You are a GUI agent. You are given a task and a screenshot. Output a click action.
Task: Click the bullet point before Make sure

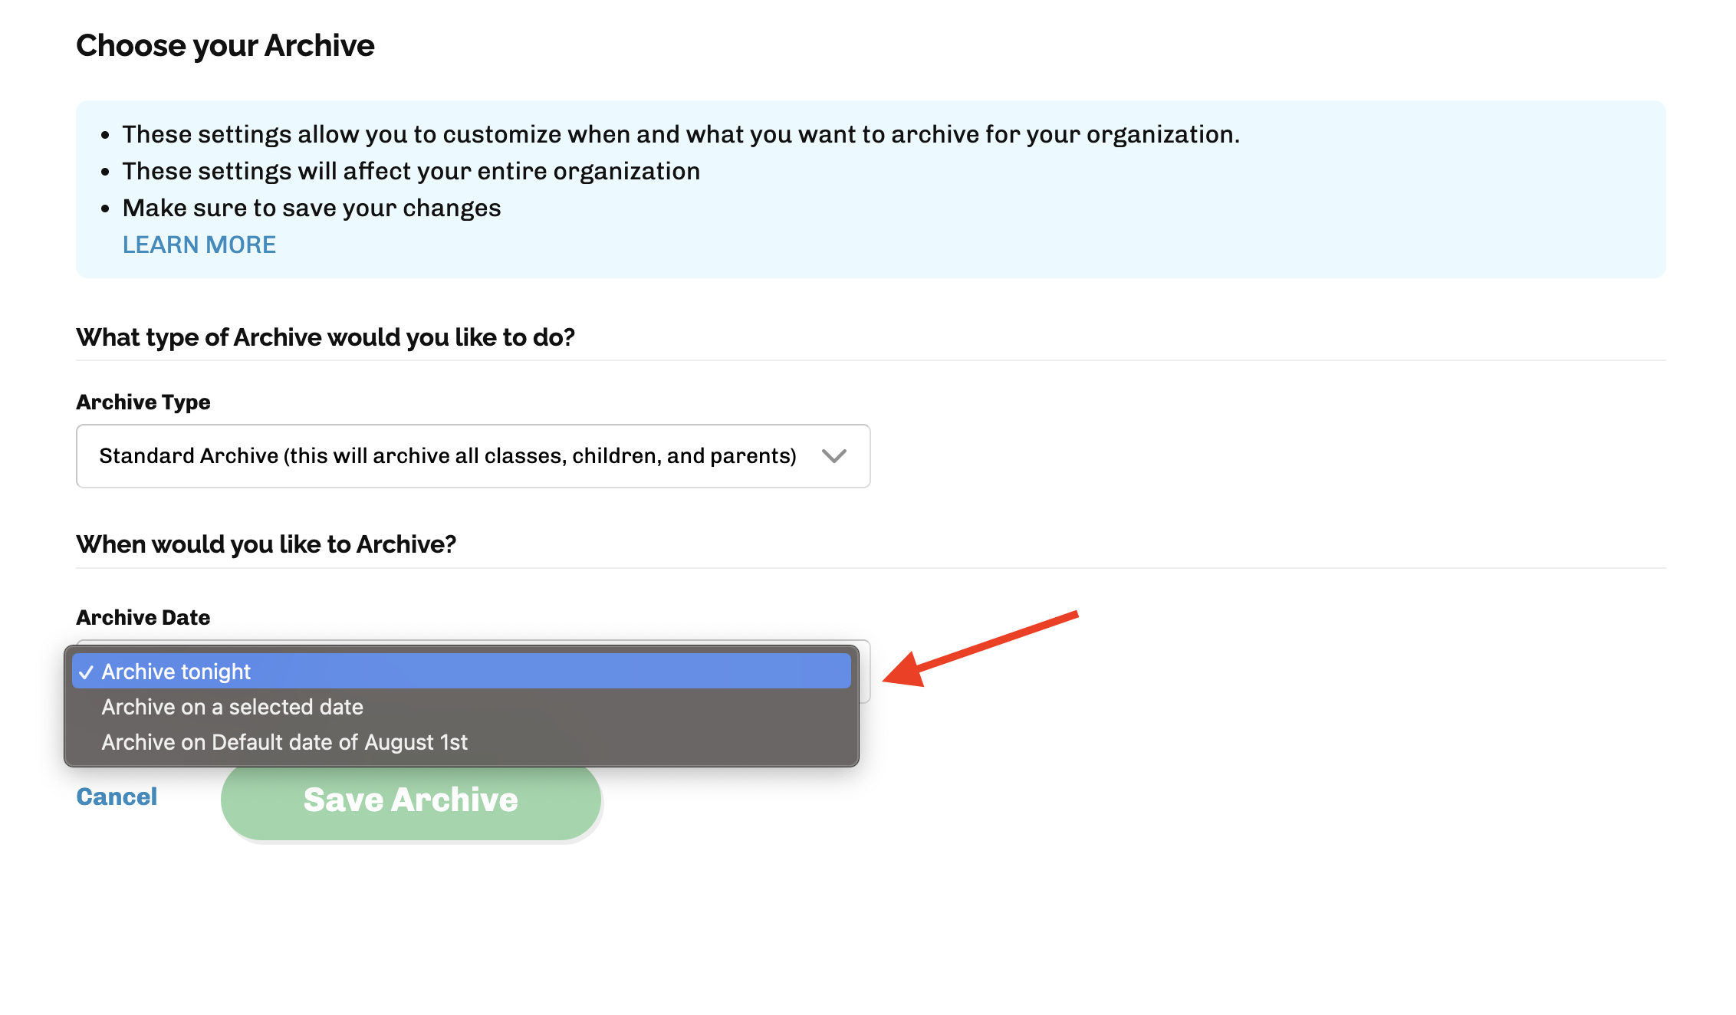point(105,209)
